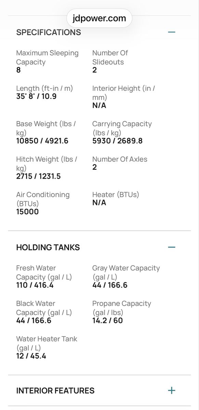Tap the jdpower.com address pill
Screen dimensions: 199x410
pos(99,18)
